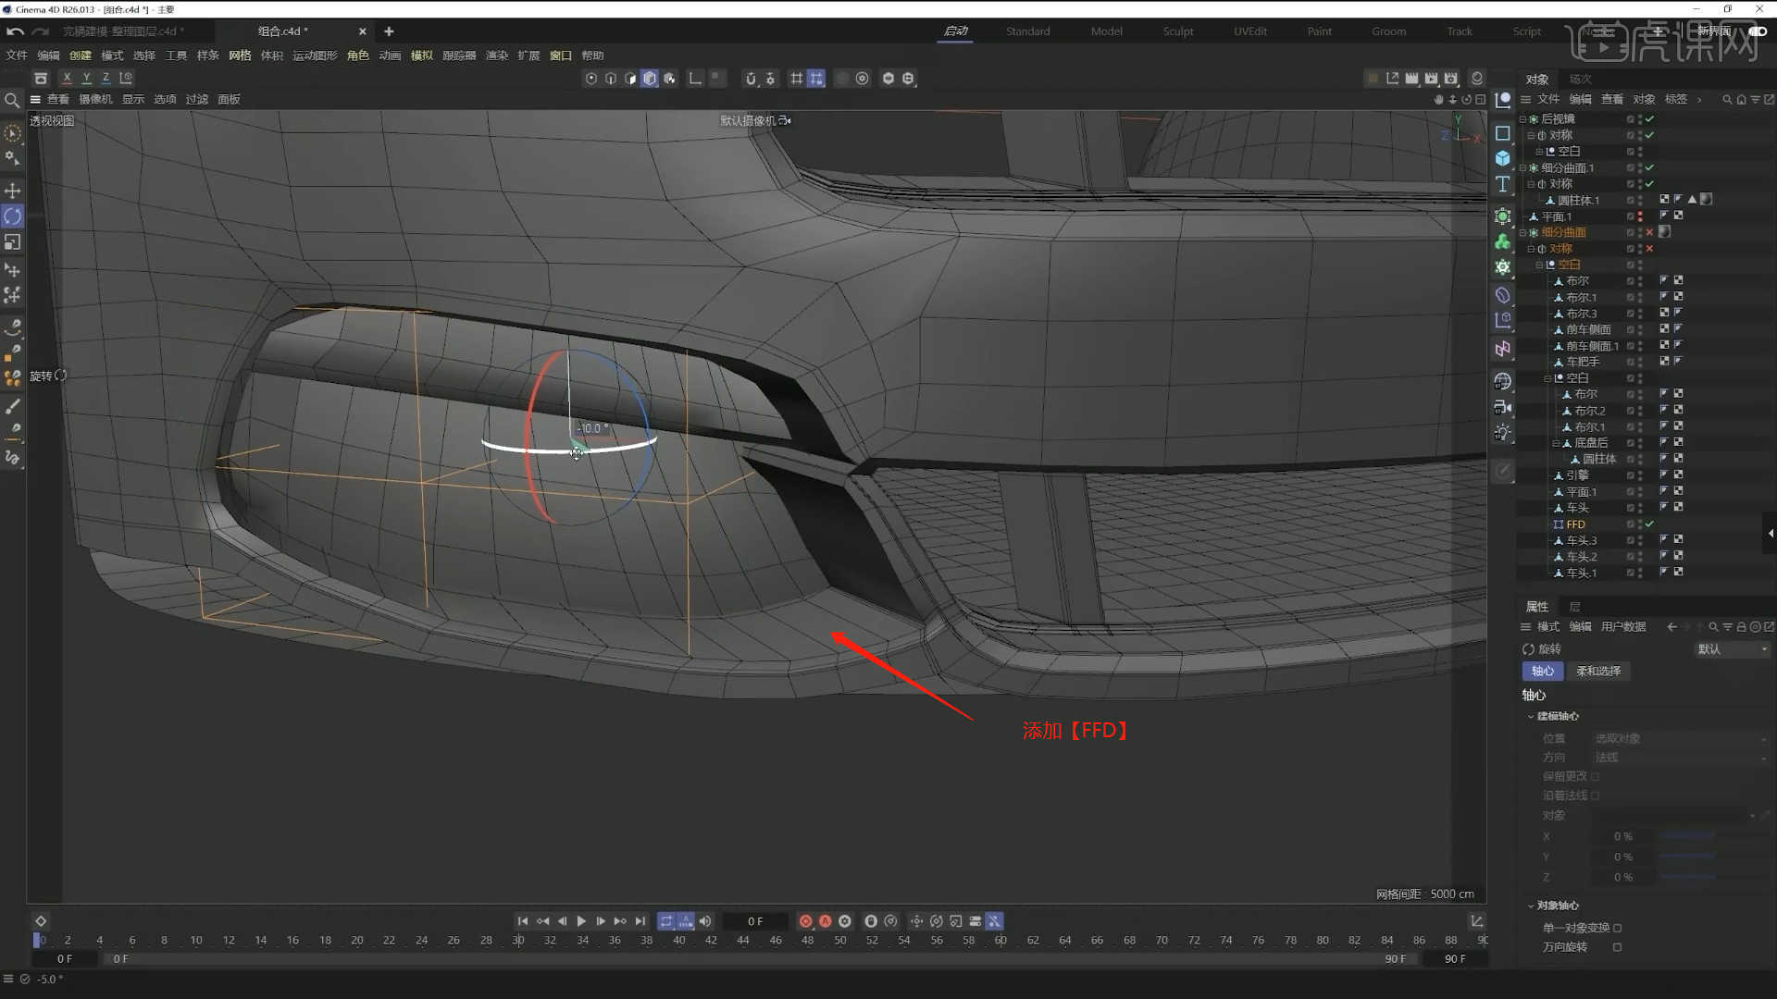Toggle the loop playback button
This screenshot has height=999, width=1777.
tap(666, 921)
